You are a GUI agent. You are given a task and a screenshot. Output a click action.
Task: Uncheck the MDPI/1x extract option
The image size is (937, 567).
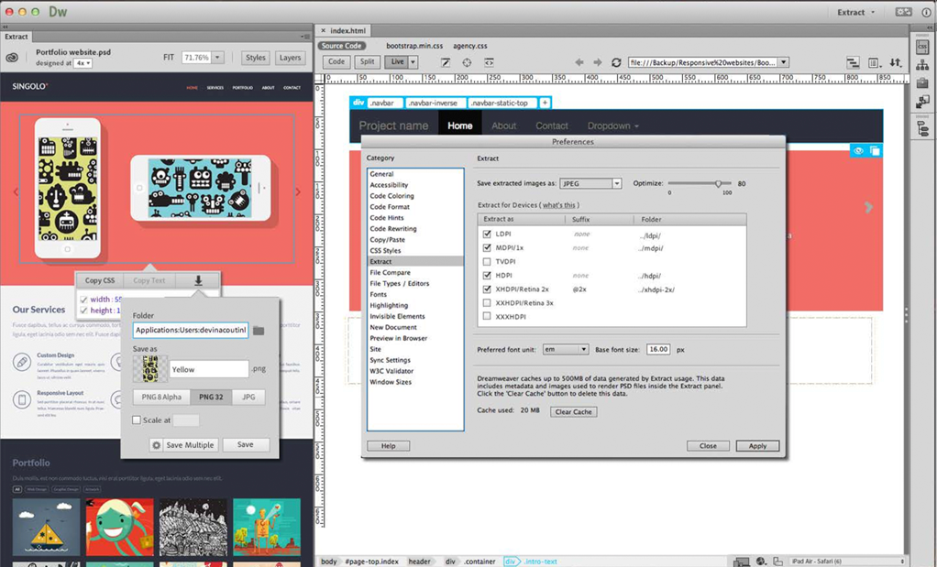487,247
